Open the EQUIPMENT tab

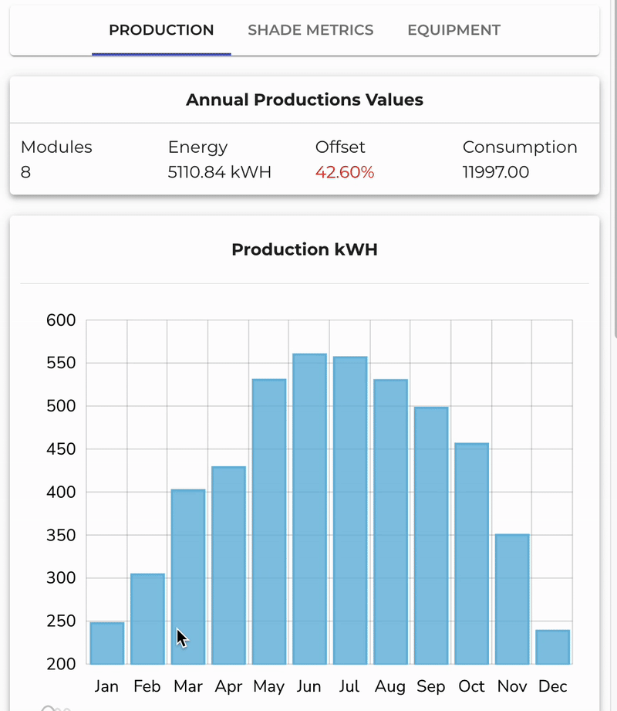coord(453,30)
